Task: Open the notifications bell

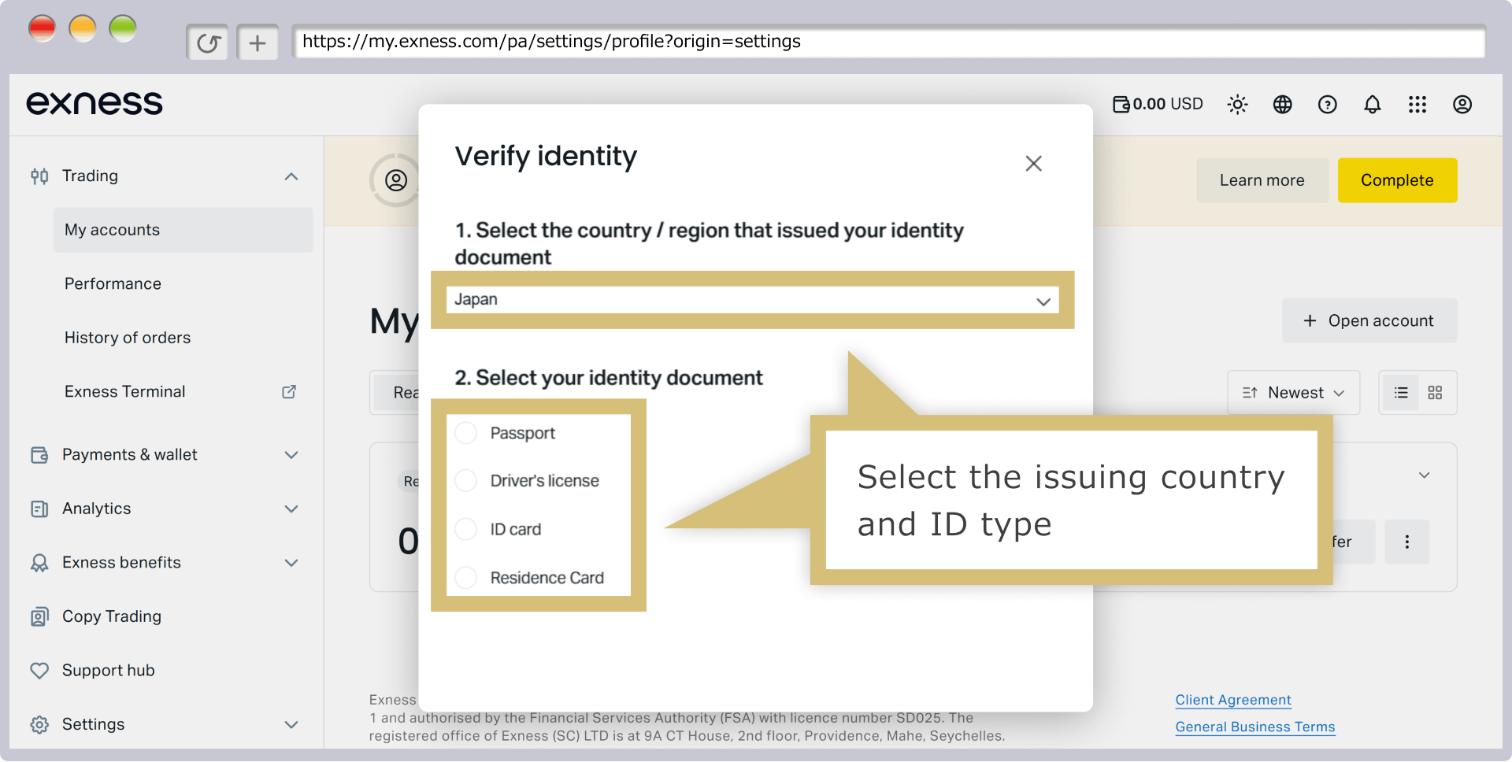Action: [1372, 104]
